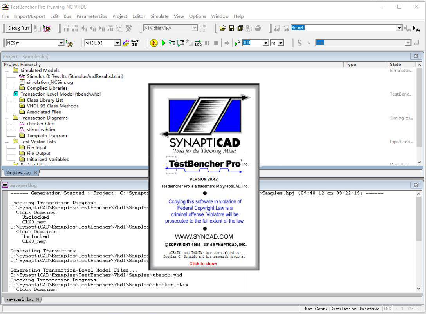Click inside the Search input field
426x314 pixels.
coord(343,28)
